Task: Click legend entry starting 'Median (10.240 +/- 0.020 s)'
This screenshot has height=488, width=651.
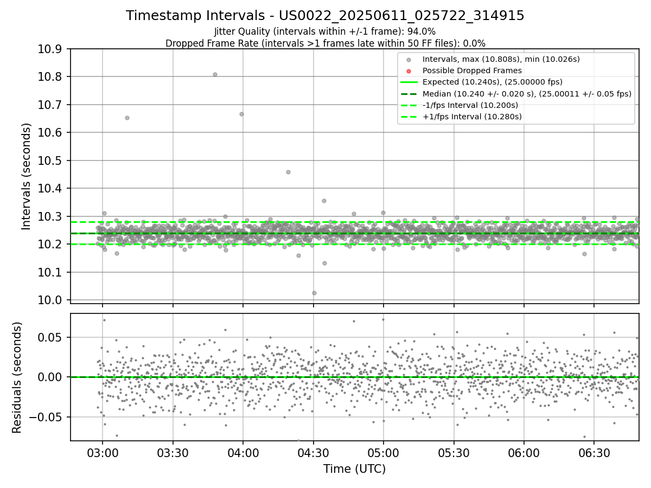Action: [x=527, y=94]
